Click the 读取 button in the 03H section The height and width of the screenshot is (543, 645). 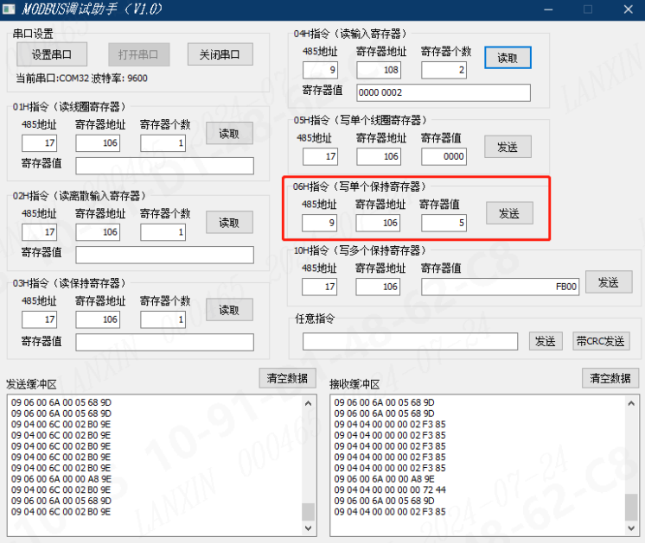[229, 310]
